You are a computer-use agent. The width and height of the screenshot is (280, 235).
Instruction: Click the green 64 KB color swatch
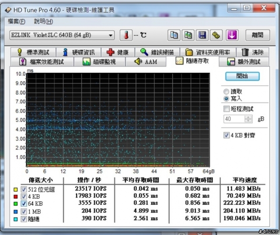16,204
